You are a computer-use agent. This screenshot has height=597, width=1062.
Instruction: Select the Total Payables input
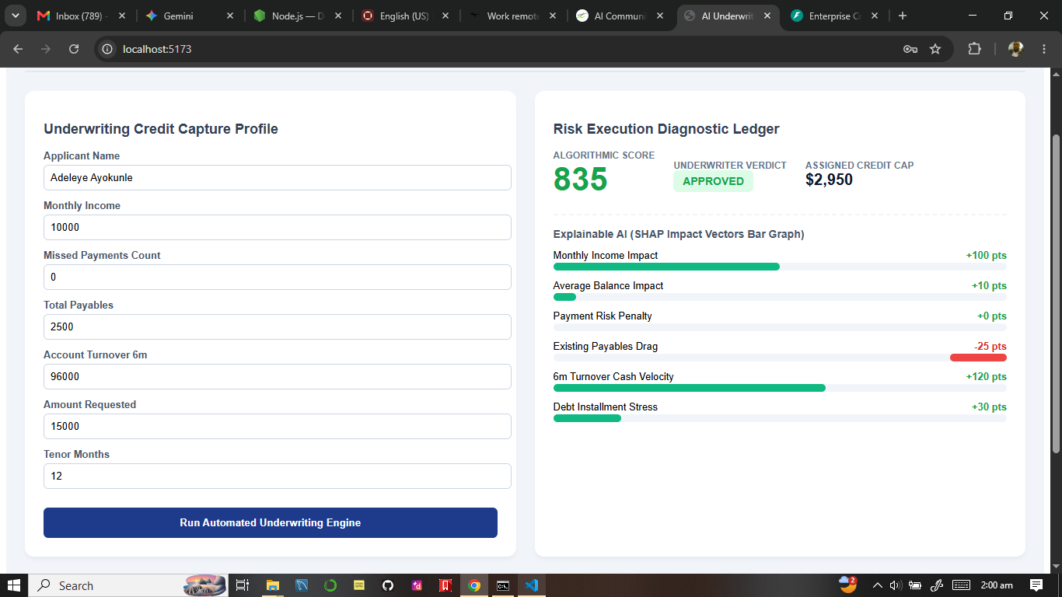click(278, 326)
